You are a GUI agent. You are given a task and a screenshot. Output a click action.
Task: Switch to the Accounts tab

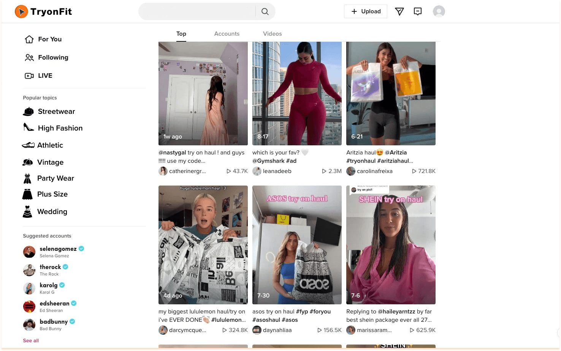coord(227,34)
